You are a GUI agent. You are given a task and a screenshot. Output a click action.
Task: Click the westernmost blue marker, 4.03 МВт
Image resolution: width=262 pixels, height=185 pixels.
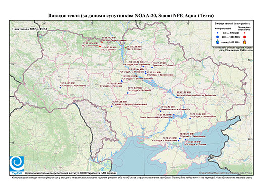pyautogui.click(x=60, y=87)
